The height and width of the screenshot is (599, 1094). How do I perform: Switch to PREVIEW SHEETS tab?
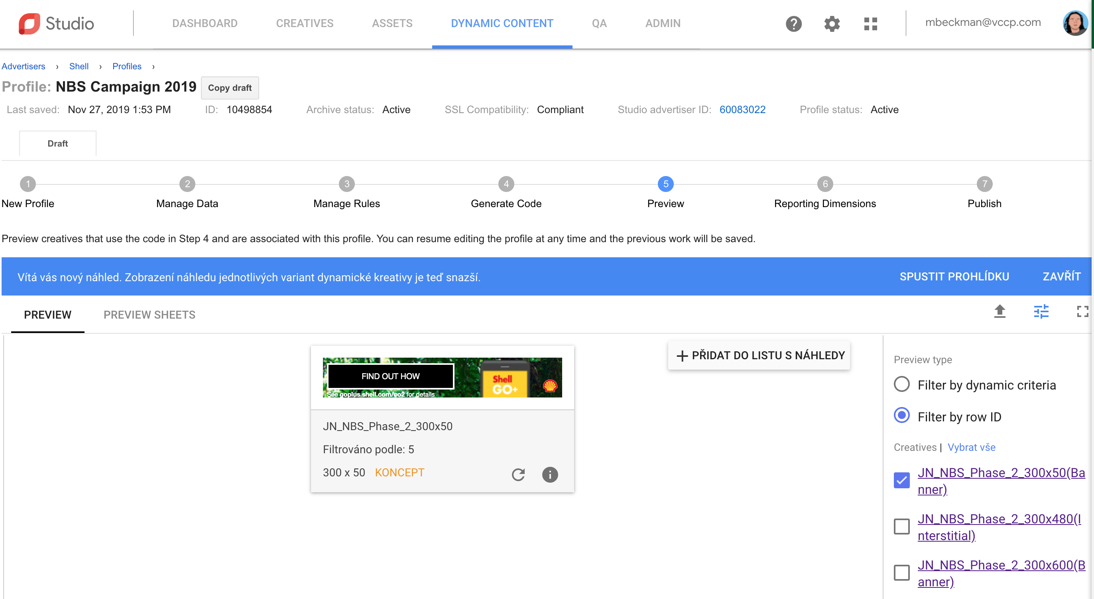point(149,315)
